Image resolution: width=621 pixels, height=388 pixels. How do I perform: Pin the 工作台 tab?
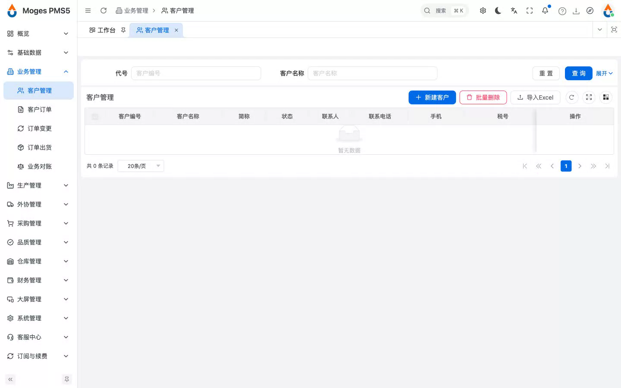click(x=123, y=30)
